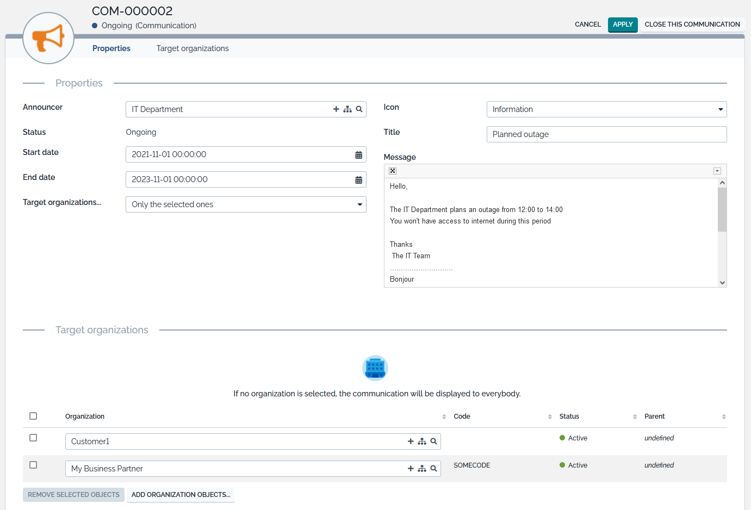The image size is (751, 510).
Task: Switch to the Target organizations tab
Action: point(193,48)
